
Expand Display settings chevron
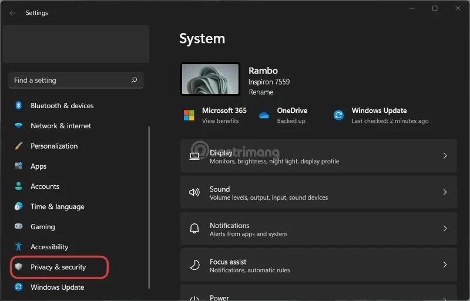pos(445,156)
